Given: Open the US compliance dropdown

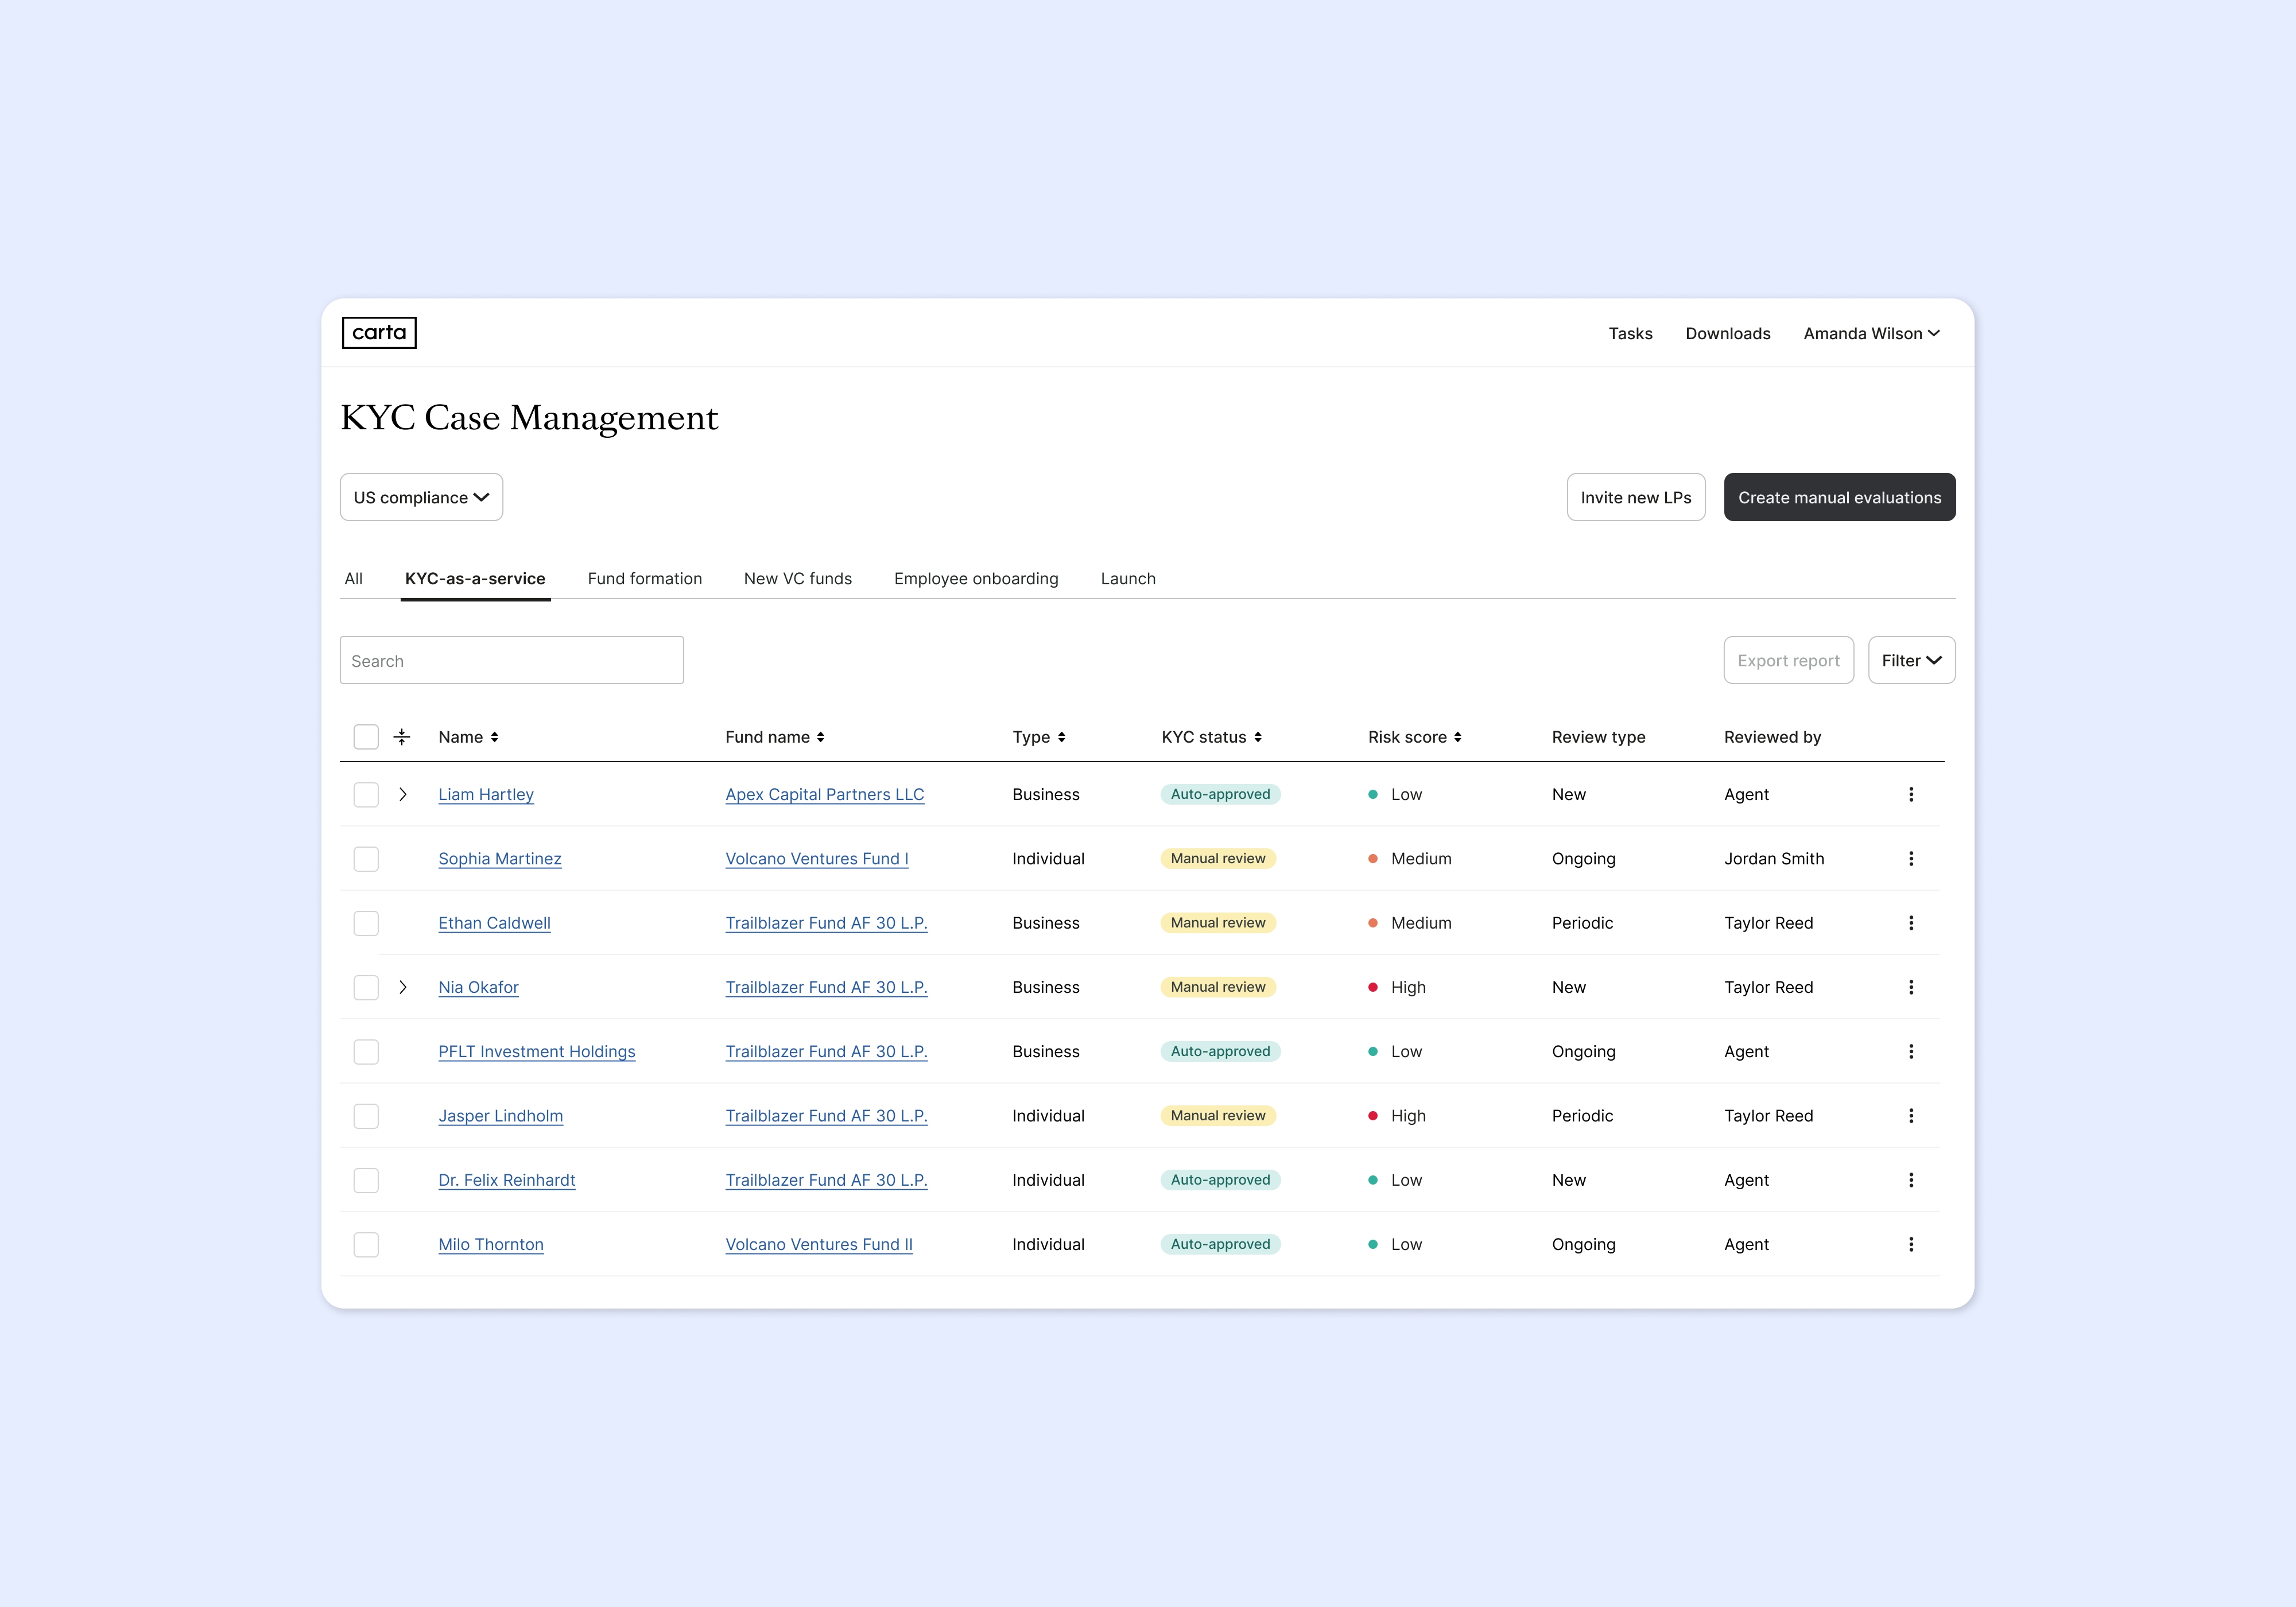Looking at the screenshot, I should (421, 497).
